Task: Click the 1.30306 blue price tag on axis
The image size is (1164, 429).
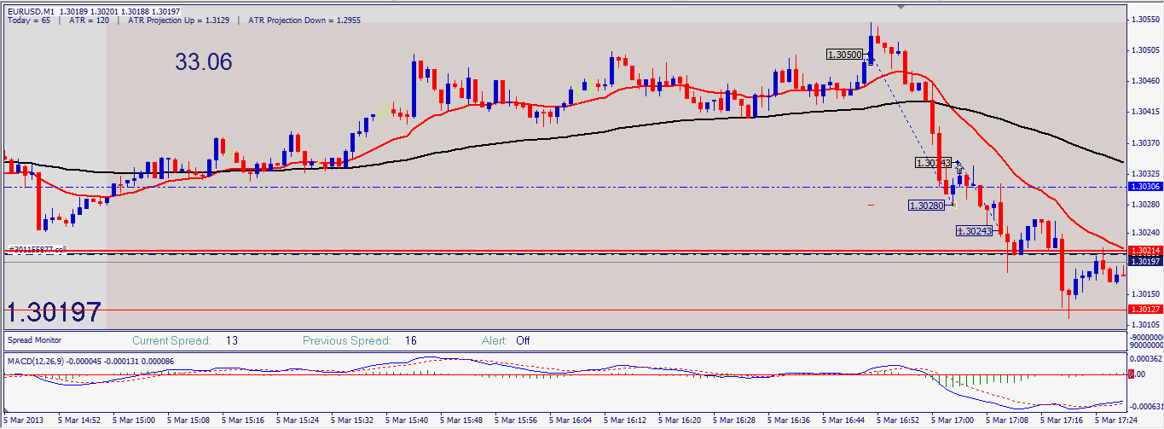Action: 1144,186
